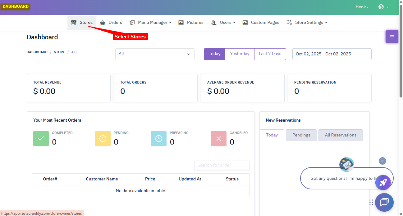The height and width of the screenshot is (216, 403).
Task: Switch filter to Last 7 Days
Action: (x=270, y=54)
